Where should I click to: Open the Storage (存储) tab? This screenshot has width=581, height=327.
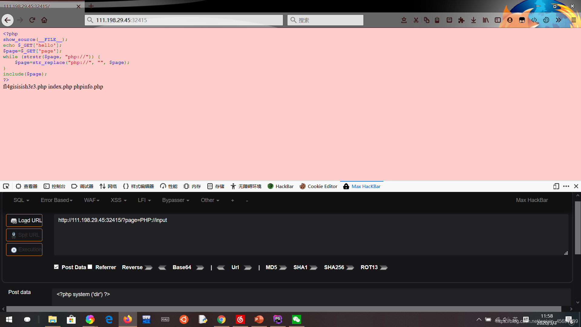[x=216, y=186]
